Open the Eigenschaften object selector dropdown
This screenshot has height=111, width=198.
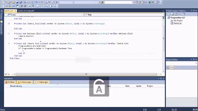[196, 64]
